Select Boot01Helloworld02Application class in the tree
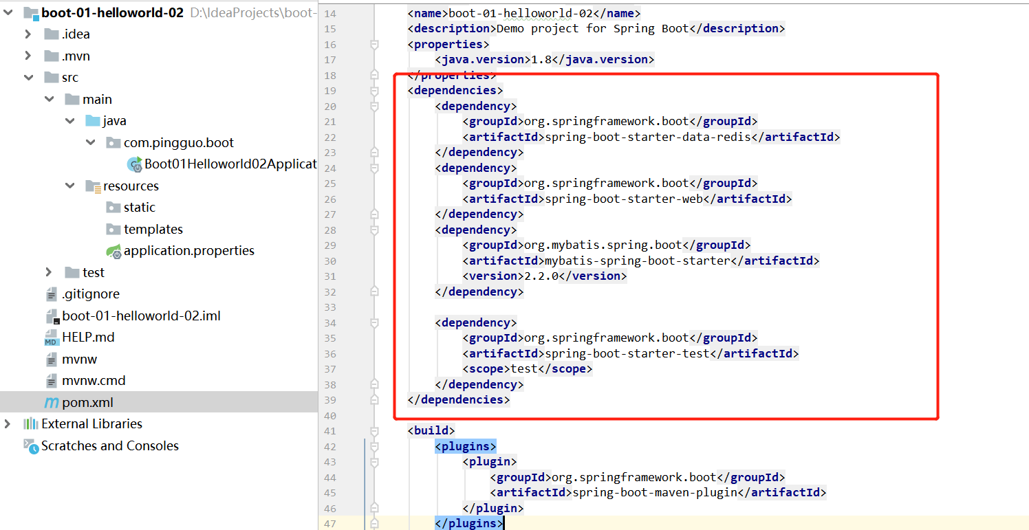This screenshot has height=530, width=1029. [230, 164]
